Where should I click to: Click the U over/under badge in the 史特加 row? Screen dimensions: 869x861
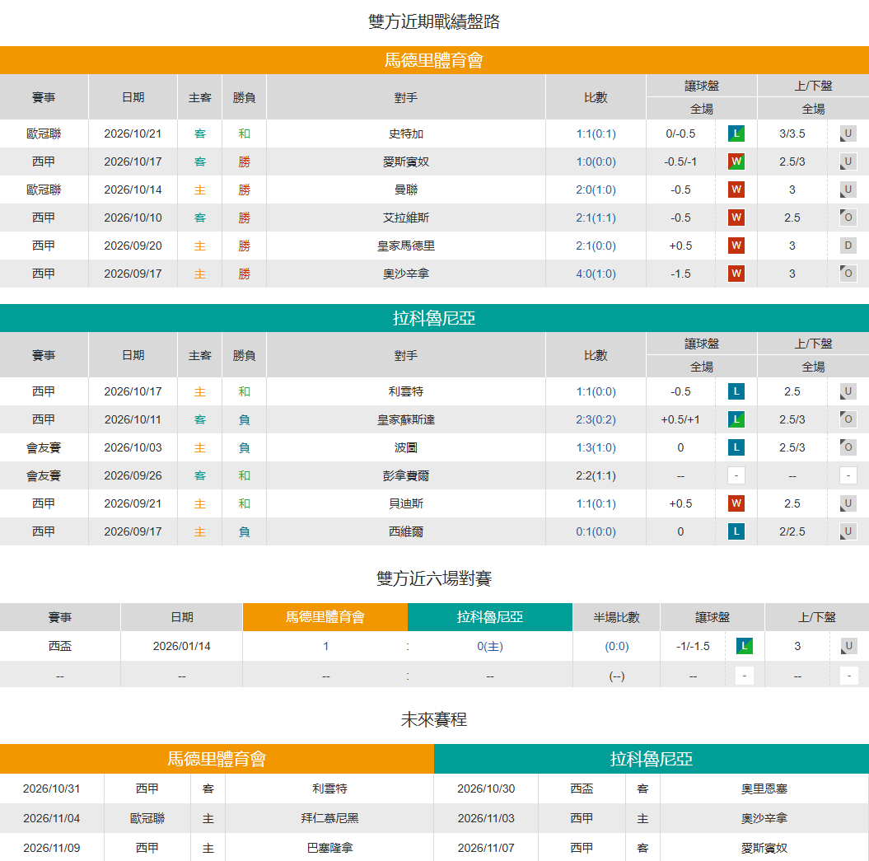pyautogui.click(x=848, y=133)
